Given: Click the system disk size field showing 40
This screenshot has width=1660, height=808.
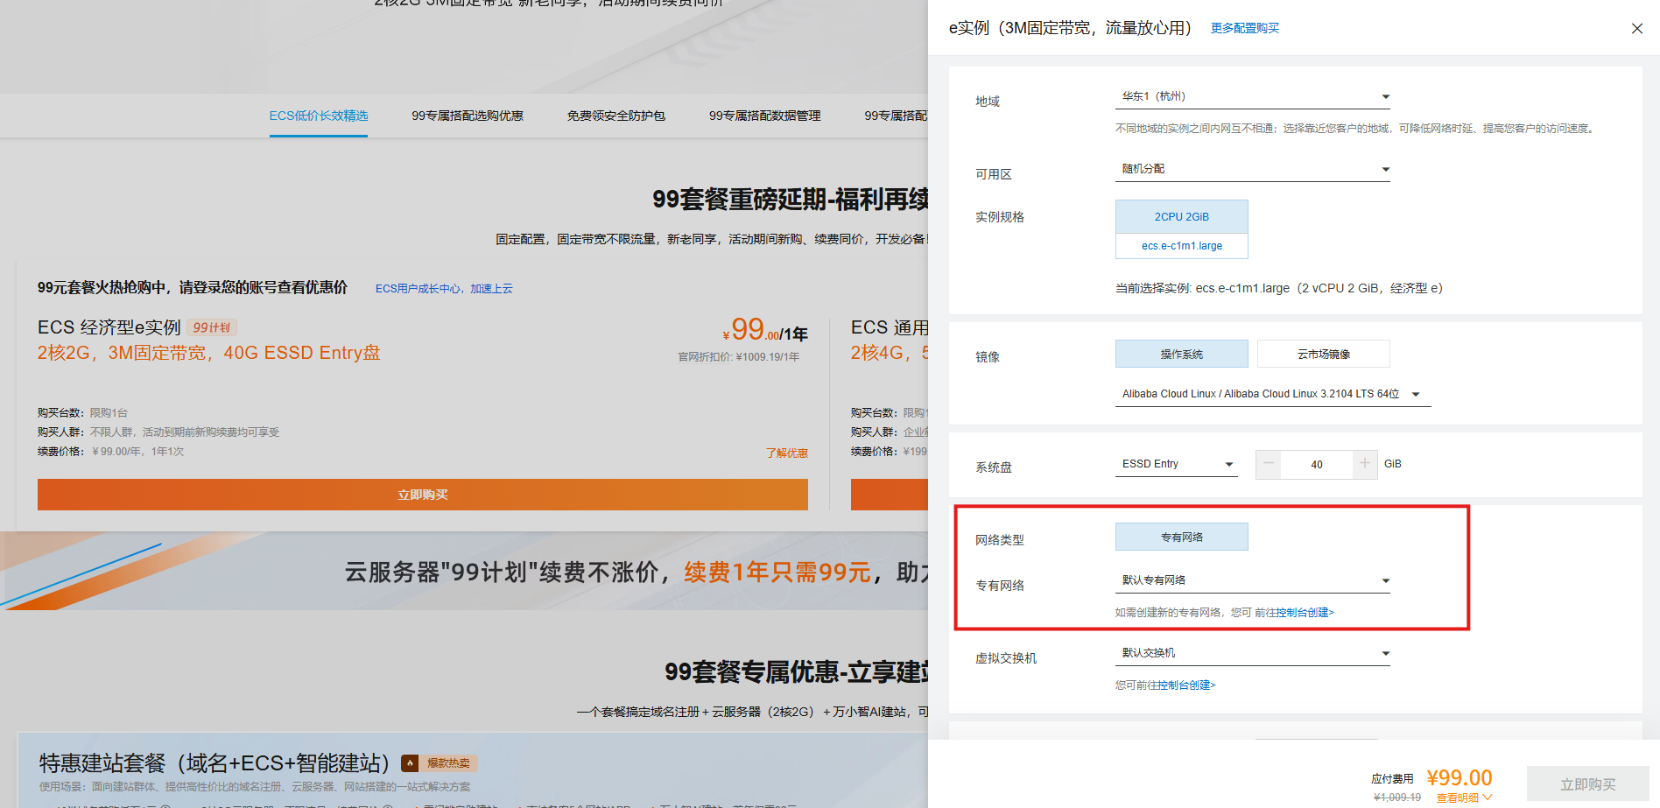Looking at the screenshot, I should click(x=1317, y=465).
